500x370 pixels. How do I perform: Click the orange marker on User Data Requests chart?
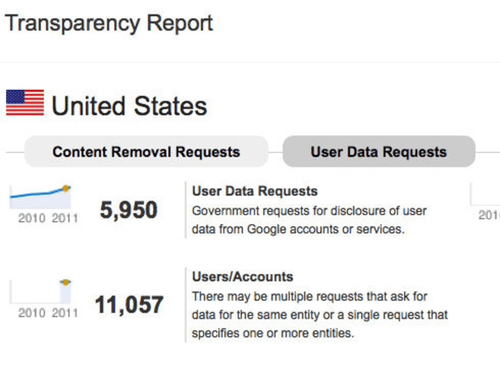click(66, 189)
